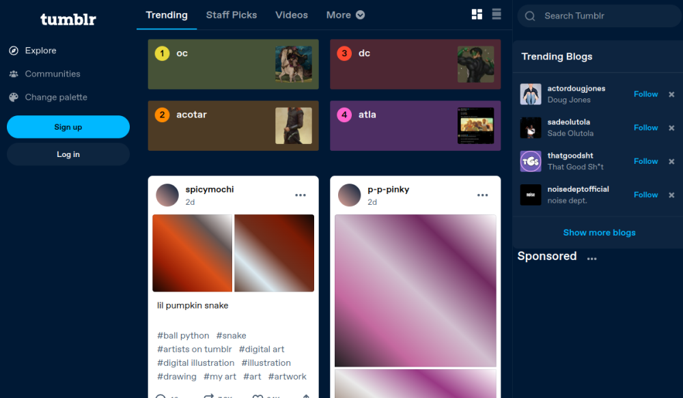Click the atla tag thumbnail image
683x398 pixels.
coord(475,126)
